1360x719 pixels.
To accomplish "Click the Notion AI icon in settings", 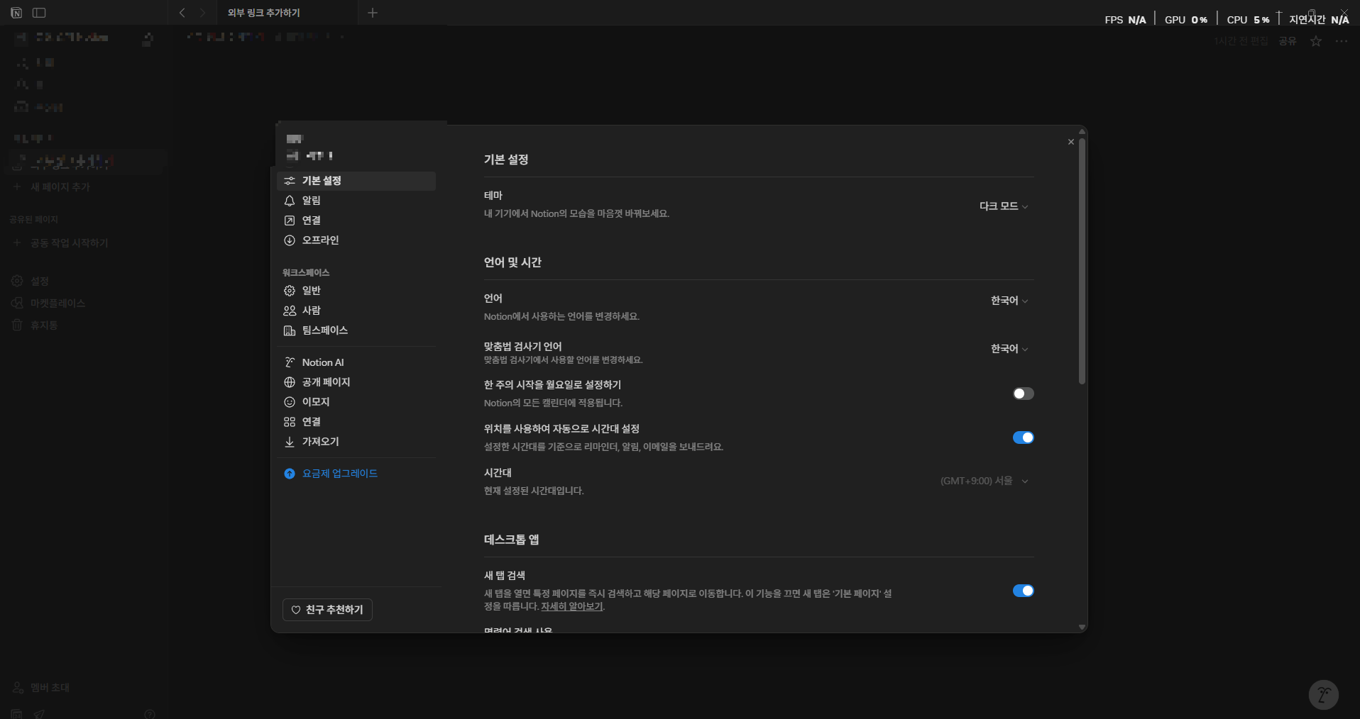I will pyautogui.click(x=290, y=362).
